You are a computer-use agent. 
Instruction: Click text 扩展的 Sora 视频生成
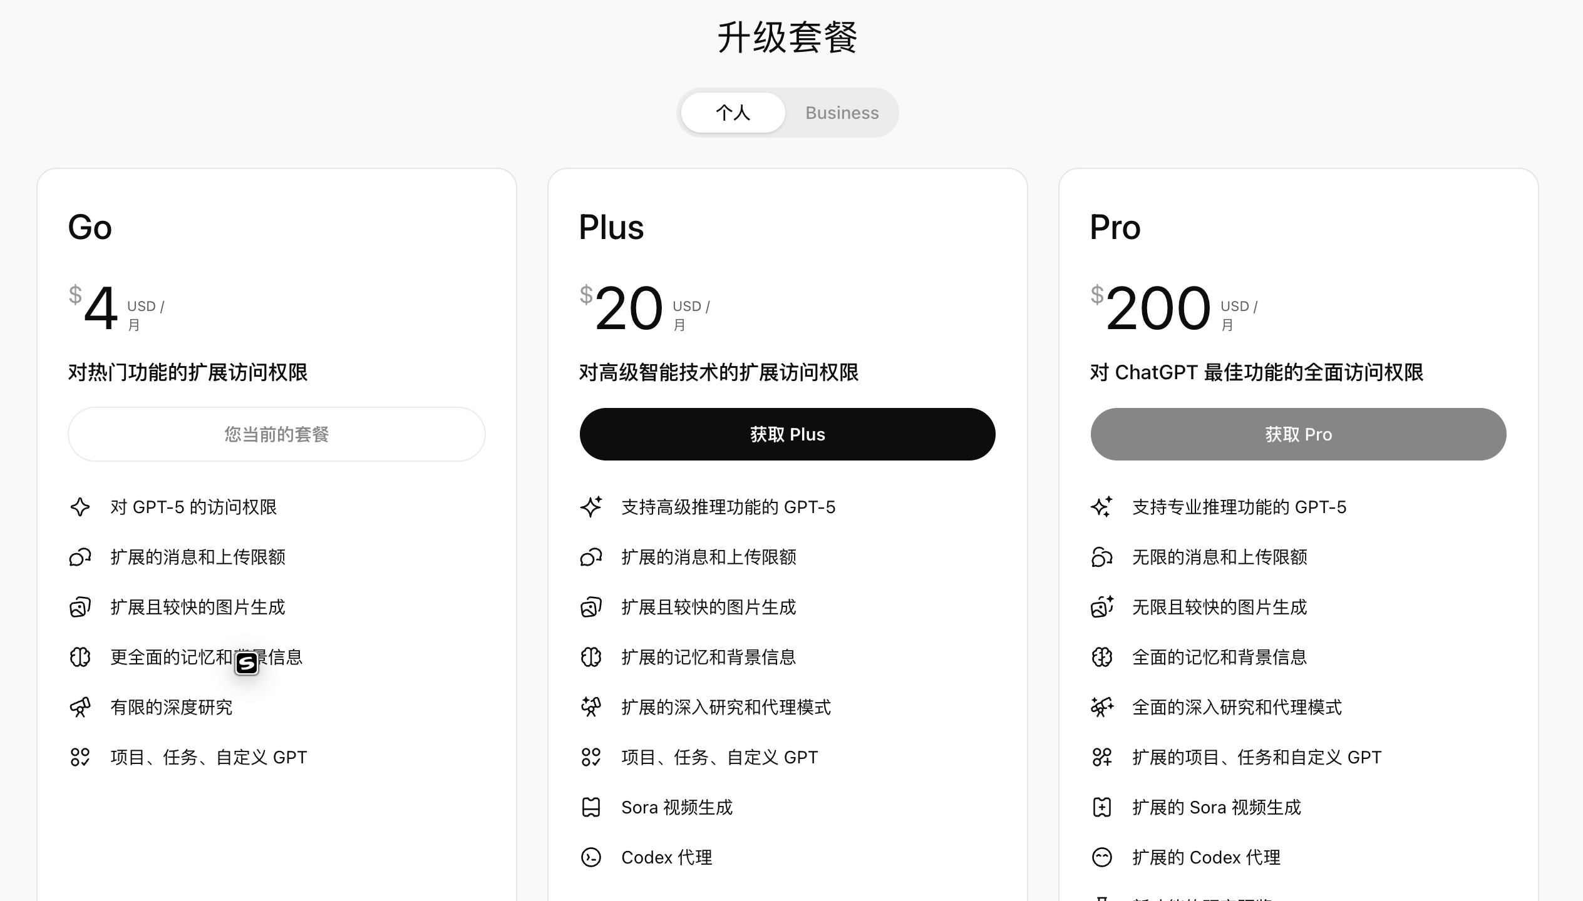(x=1217, y=807)
